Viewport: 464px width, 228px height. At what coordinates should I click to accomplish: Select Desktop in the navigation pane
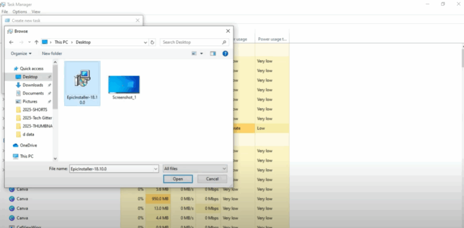29,77
